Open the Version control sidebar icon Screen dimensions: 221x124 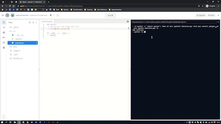[x=4, y=28]
